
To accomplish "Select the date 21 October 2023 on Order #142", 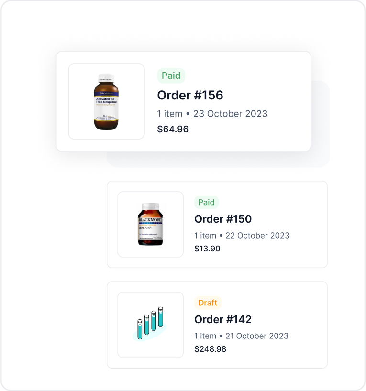I will click(x=257, y=336).
